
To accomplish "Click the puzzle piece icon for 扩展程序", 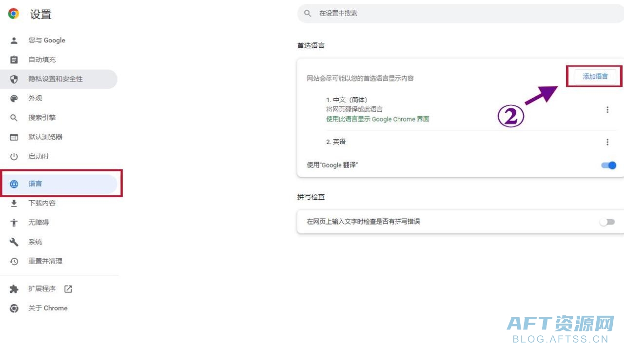I will 14,289.
